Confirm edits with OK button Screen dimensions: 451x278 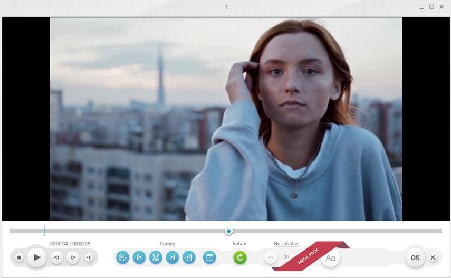point(415,257)
